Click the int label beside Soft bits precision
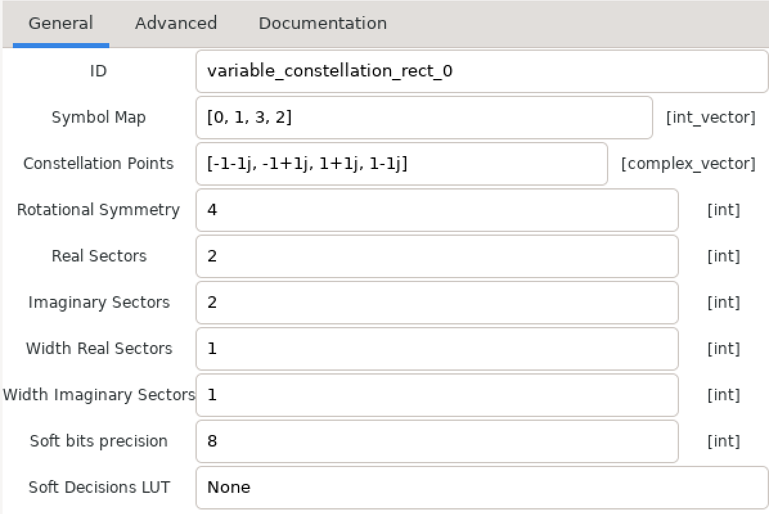 coord(723,441)
